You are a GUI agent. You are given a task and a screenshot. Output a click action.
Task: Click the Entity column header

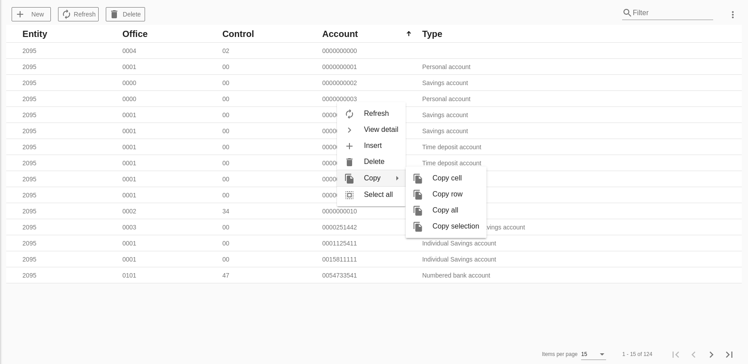tap(35, 34)
